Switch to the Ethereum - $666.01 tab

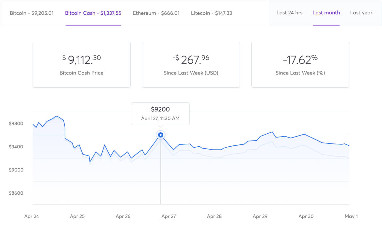pos(156,13)
